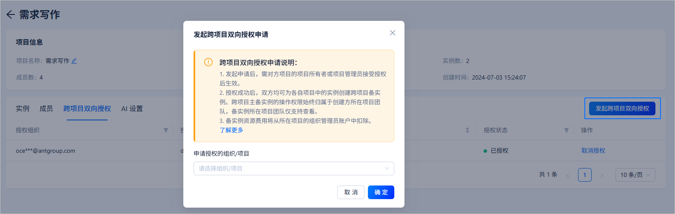Click the back arrow next to 需求写作
This screenshot has width=675, height=214.
click(x=11, y=14)
